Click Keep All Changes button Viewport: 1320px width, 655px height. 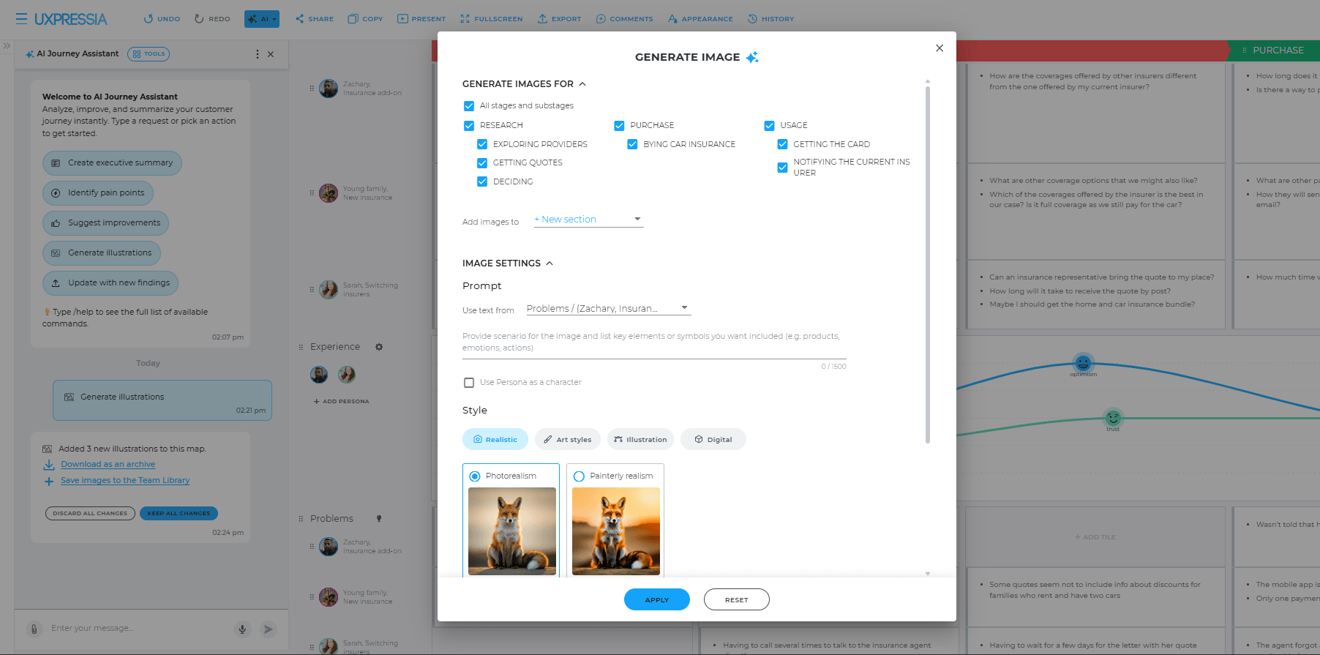coord(179,513)
